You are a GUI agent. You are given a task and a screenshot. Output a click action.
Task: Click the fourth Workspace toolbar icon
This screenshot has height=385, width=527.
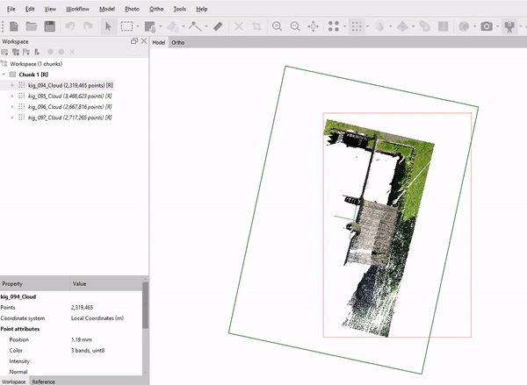(x=37, y=52)
